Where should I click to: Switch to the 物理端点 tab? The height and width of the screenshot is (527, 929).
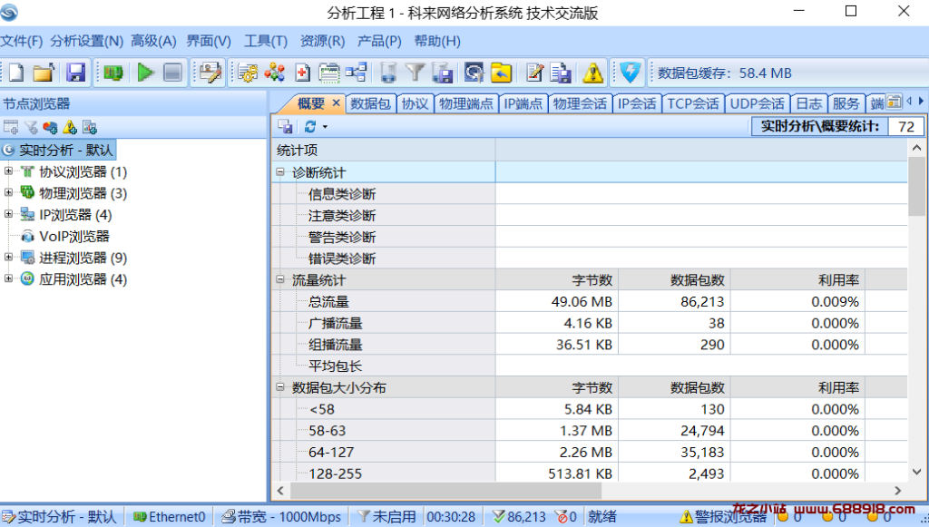click(465, 103)
